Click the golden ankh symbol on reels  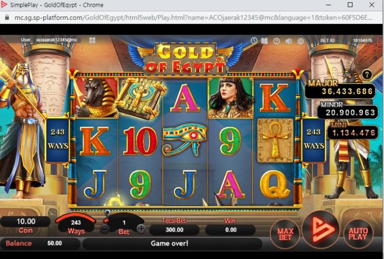pos(275,140)
